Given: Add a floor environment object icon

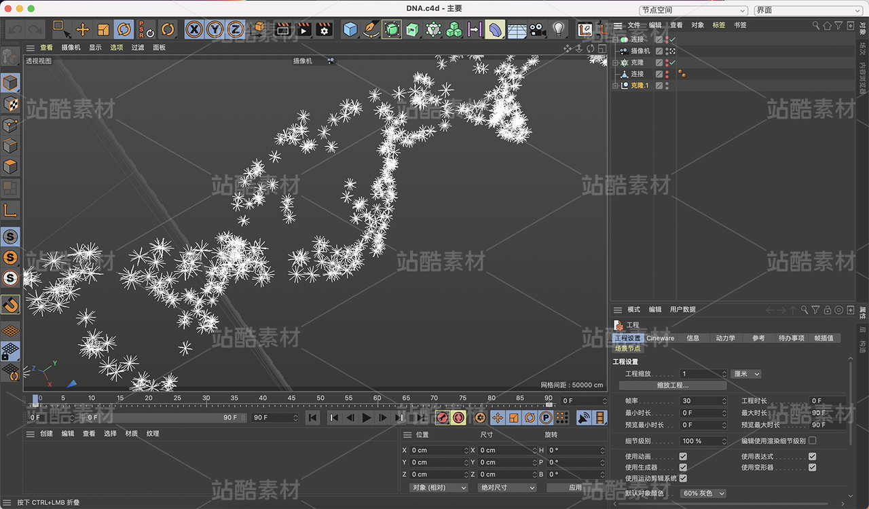Looking at the screenshot, I should [x=517, y=29].
